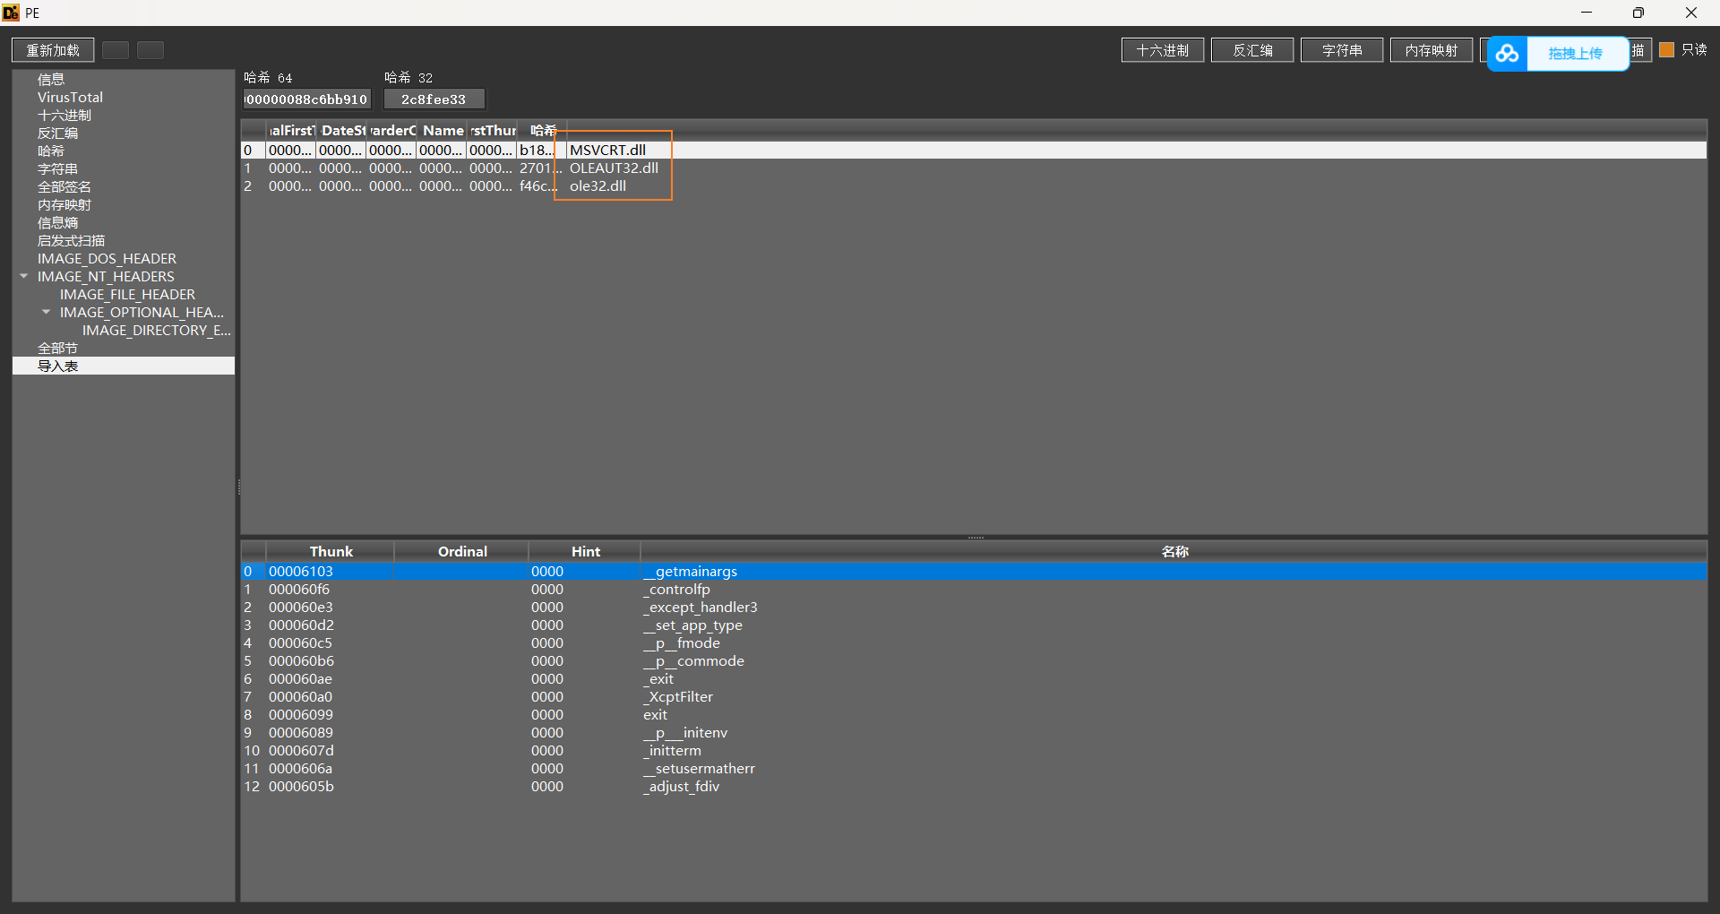Screen dimensions: 1720x914
Task: Click the 拖拽上传 upload button
Action: point(1576,54)
